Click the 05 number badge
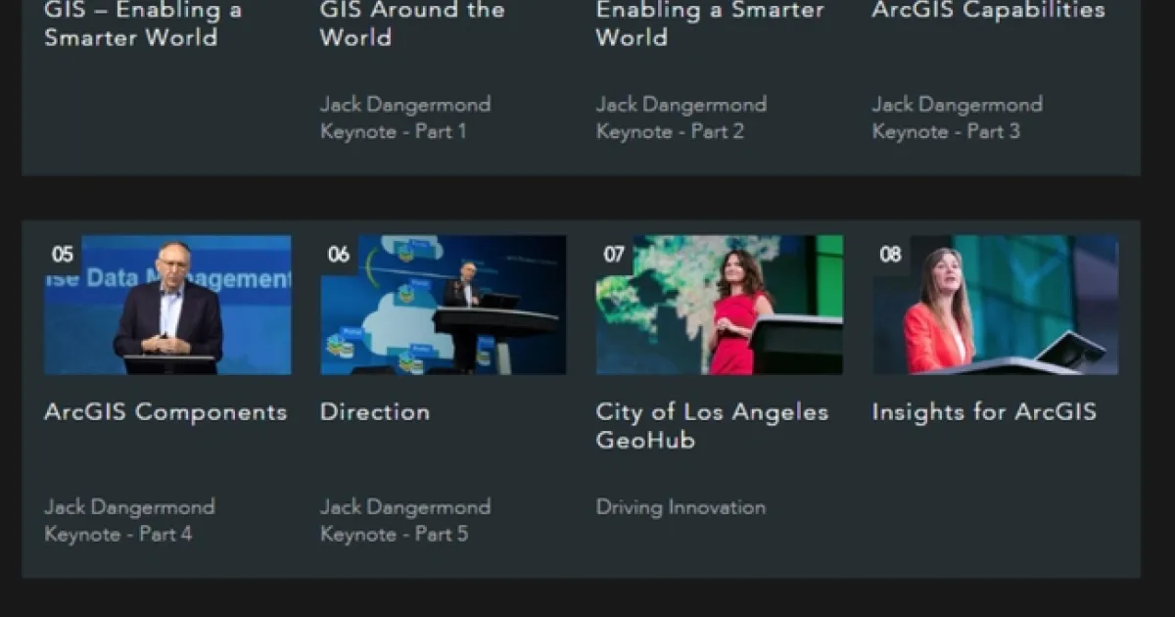The width and height of the screenshot is (1175, 617). click(x=62, y=255)
